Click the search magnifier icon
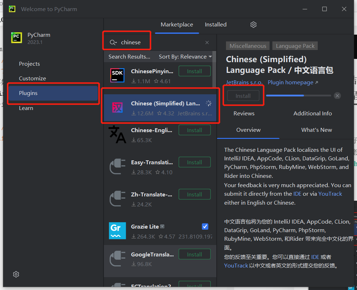 coord(113,42)
